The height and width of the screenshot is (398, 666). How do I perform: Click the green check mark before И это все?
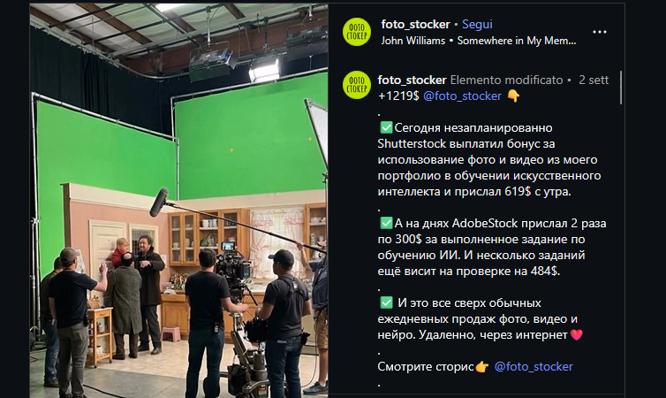tap(386, 302)
